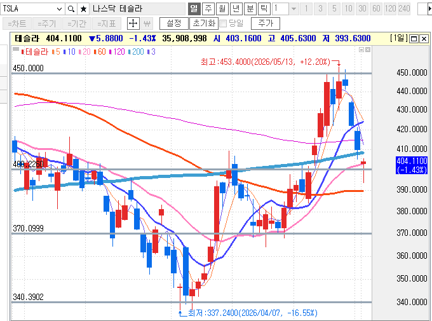Select the 30 interval button
Image resolution: width=432 pixels, height=321 pixels.
pos(362,9)
